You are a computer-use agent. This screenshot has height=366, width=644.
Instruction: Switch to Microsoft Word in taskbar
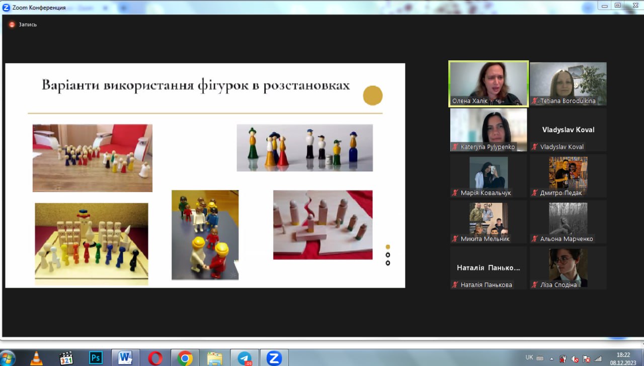tap(125, 358)
